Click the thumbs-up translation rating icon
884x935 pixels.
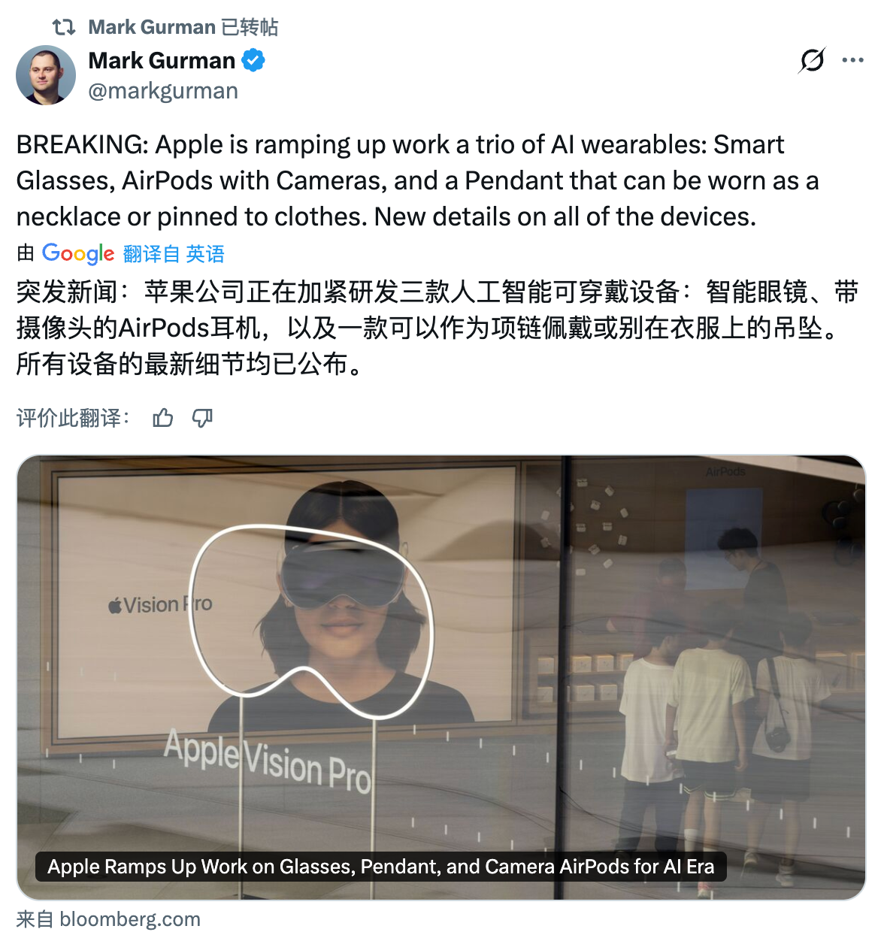pos(163,418)
